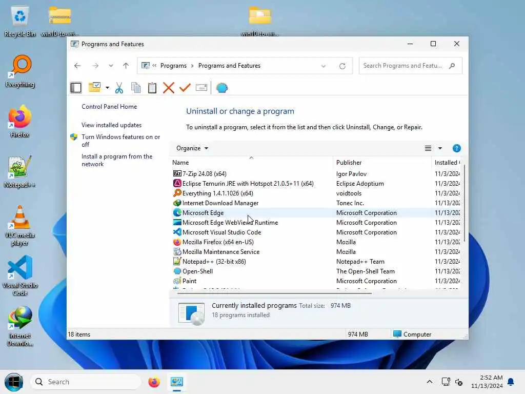Open Install a program from the network
Screen dimensions: 525x394
pyautogui.click(x=117, y=160)
